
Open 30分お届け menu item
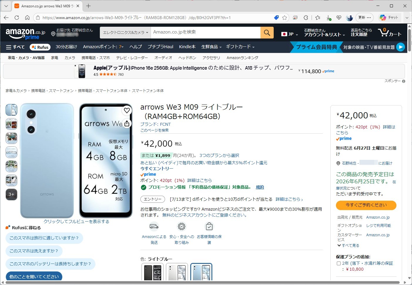click(66, 47)
